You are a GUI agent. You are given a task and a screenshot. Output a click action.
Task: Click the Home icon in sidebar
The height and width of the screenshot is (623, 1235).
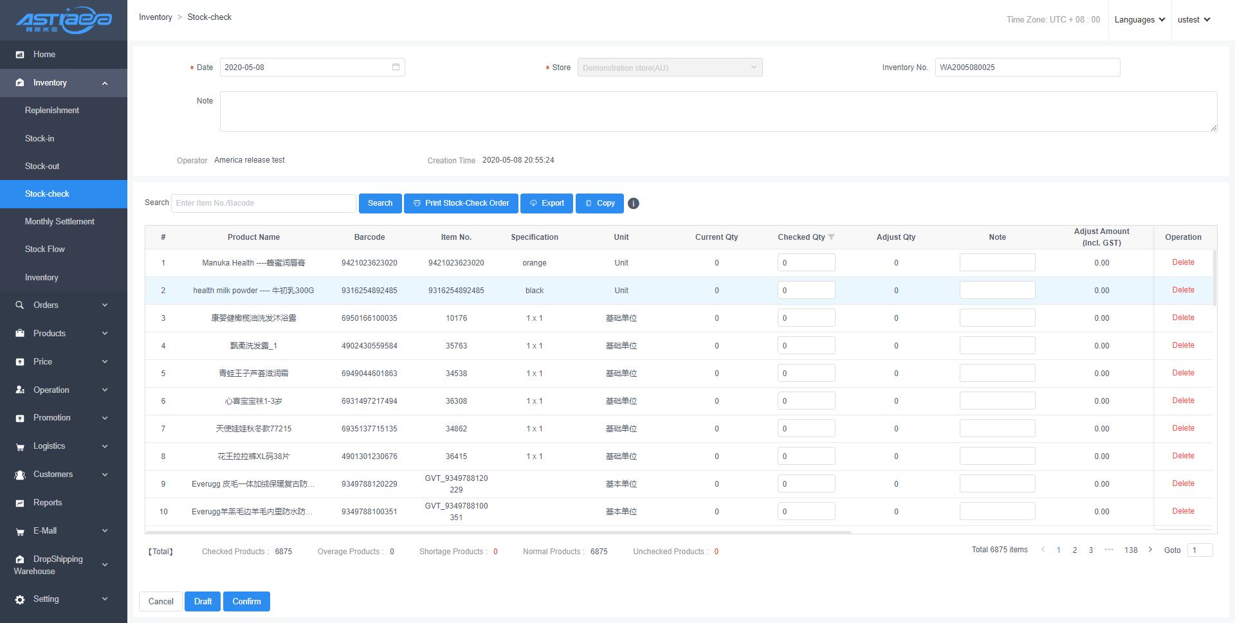point(20,55)
